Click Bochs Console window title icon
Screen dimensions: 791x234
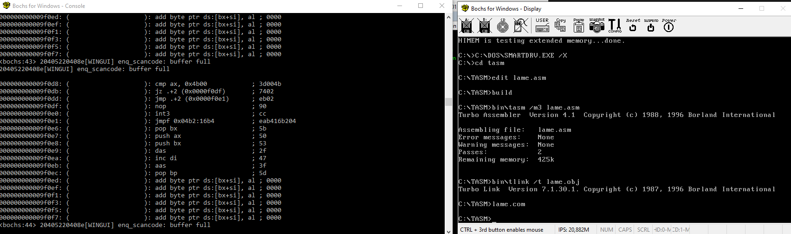[6, 6]
